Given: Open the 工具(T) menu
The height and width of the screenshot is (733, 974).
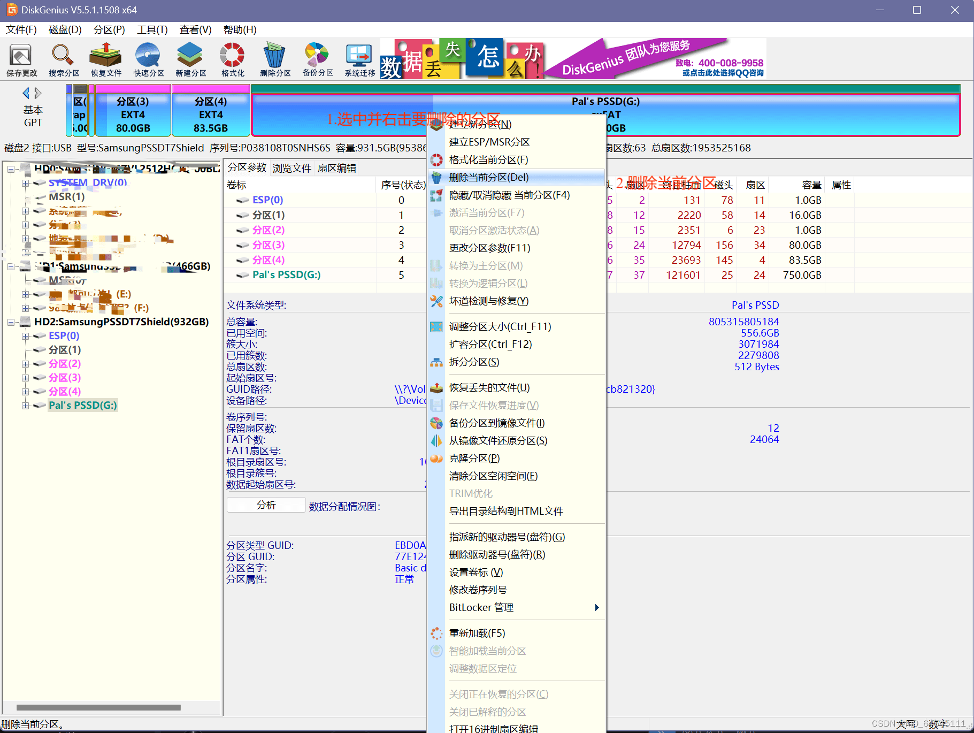Looking at the screenshot, I should click(152, 29).
